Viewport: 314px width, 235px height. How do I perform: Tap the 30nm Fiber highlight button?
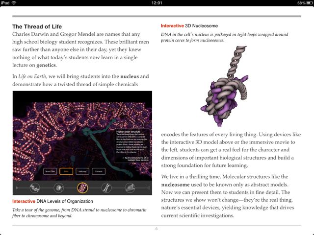[x=50, y=171]
